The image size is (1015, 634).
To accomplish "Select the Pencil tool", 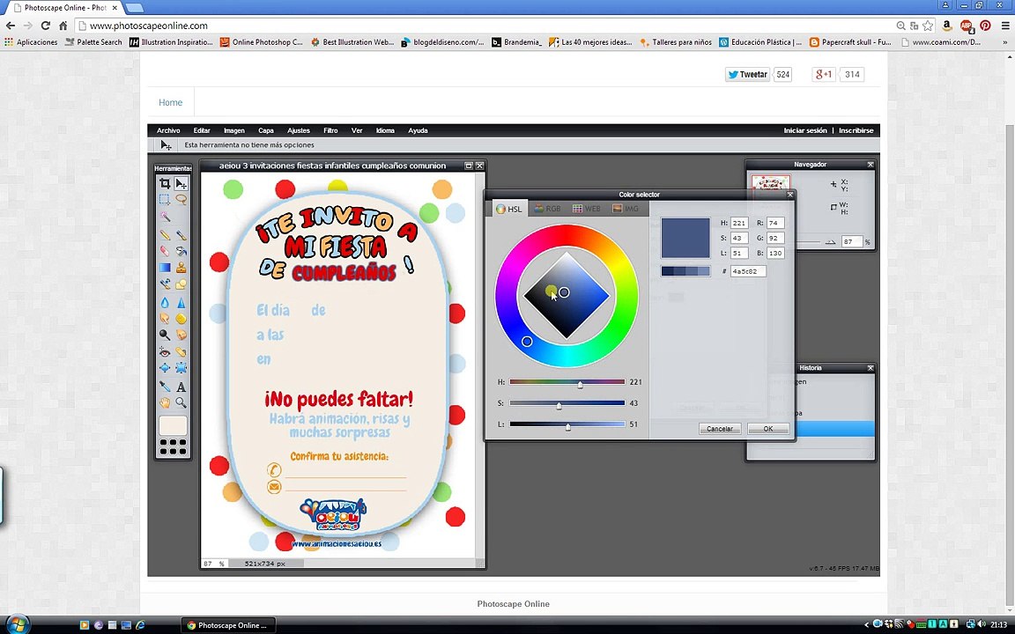I will tap(165, 235).
